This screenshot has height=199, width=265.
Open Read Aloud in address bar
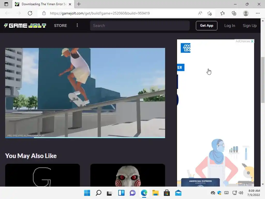click(200, 13)
